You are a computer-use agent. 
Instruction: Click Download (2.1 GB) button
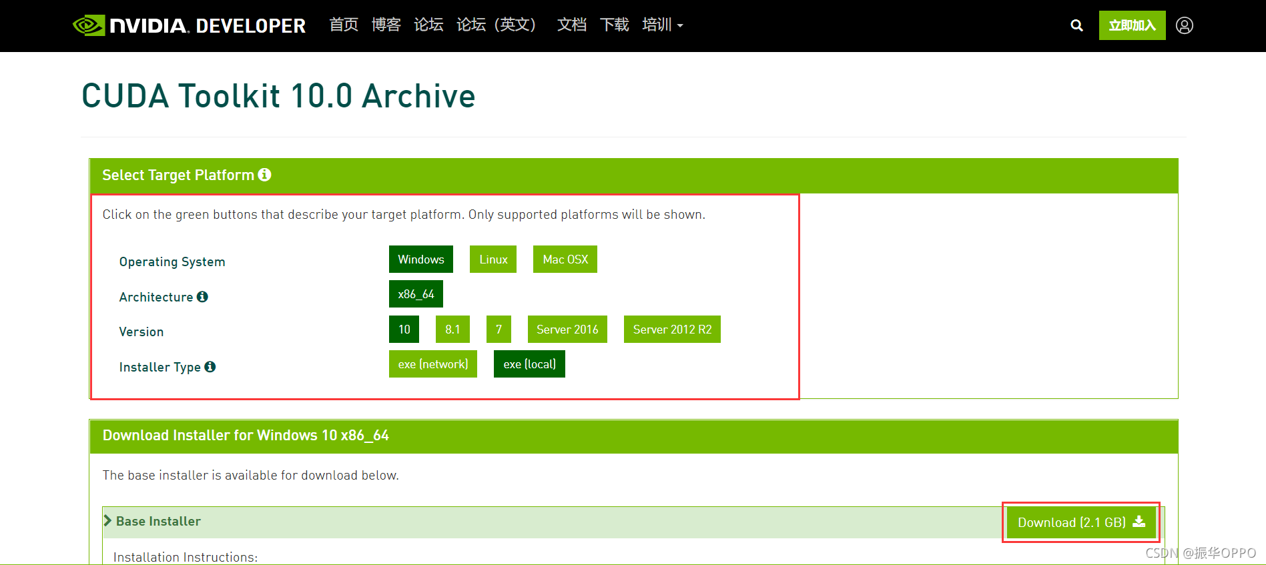[1081, 522]
